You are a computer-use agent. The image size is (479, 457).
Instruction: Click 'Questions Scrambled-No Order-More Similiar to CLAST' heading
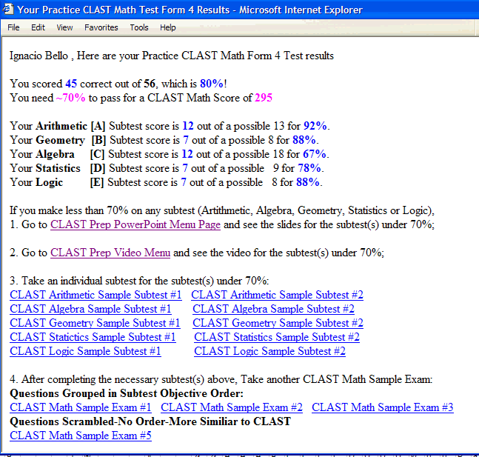coord(150,421)
